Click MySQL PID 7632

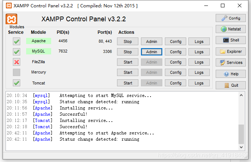point(63,51)
